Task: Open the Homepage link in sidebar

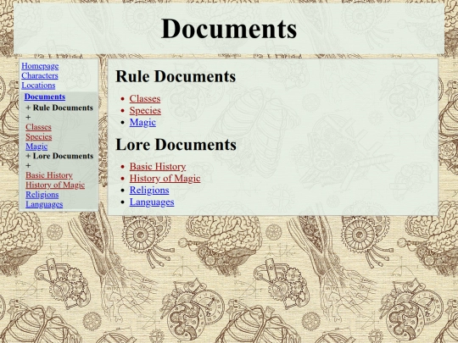Action: click(40, 66)
